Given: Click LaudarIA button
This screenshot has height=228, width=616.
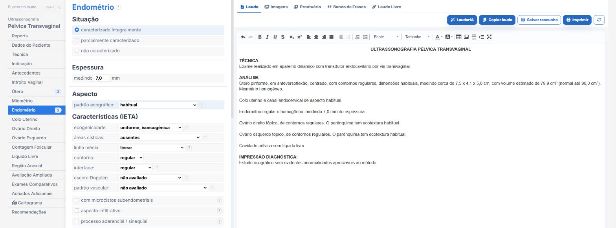Looking at the screenshot, I should click(x=462, y=20).
